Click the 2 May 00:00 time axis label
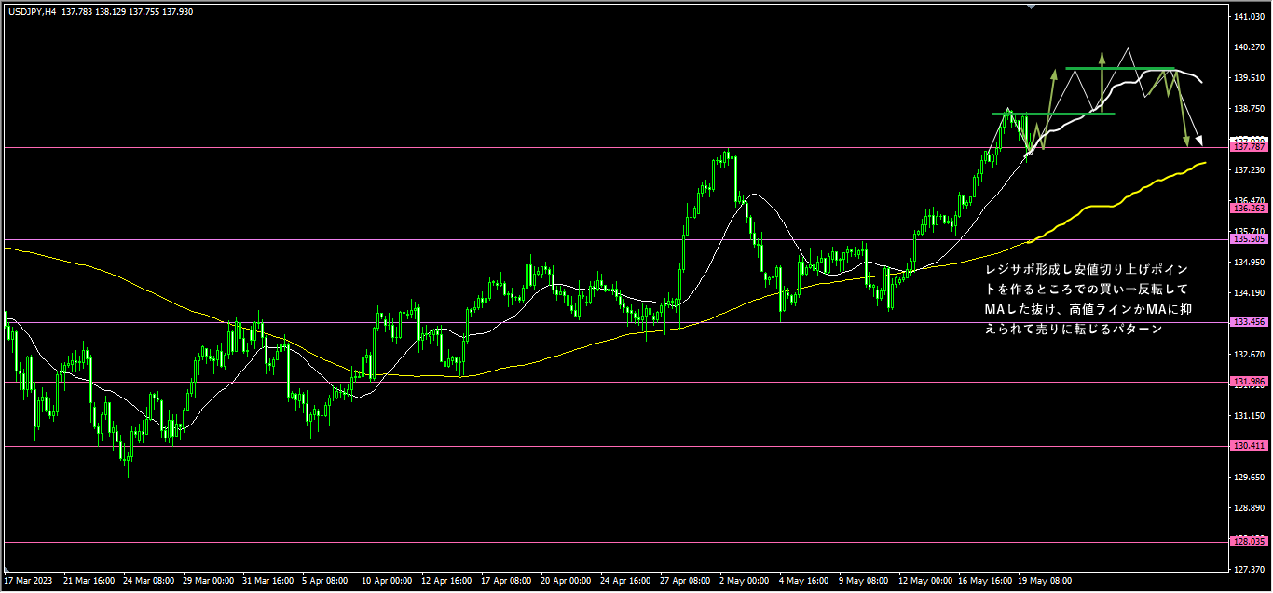Screen dimensions: 1273x593 pos(745,581)
